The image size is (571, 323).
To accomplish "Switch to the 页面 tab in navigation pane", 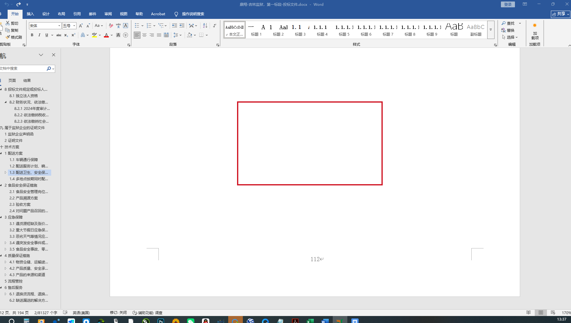I will [x=12, y=80].
